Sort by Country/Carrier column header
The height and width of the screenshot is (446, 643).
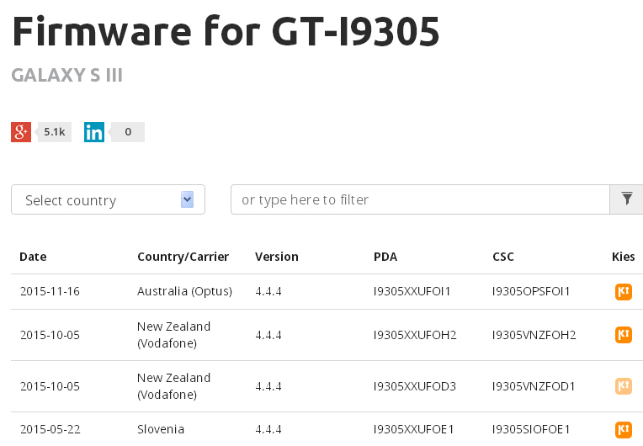pos(183,257)
